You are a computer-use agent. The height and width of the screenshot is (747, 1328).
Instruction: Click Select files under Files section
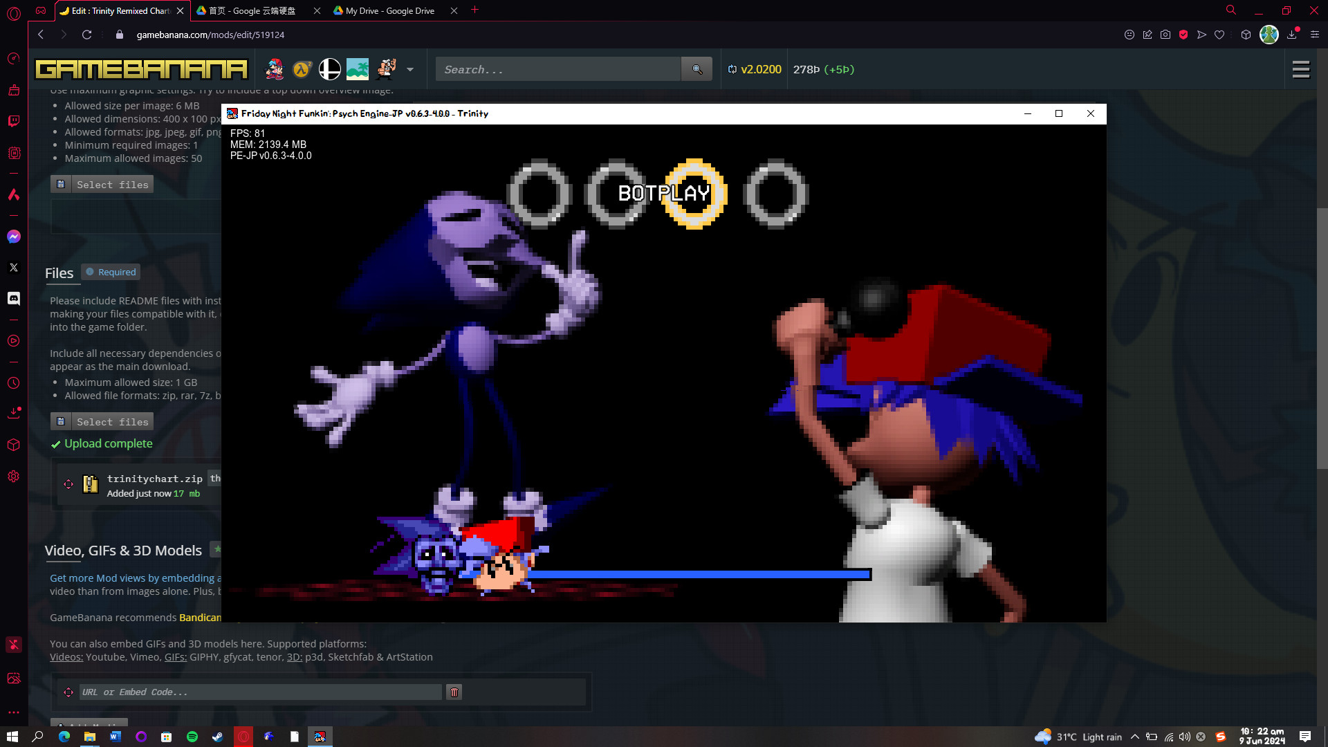(x=102, y=421)
